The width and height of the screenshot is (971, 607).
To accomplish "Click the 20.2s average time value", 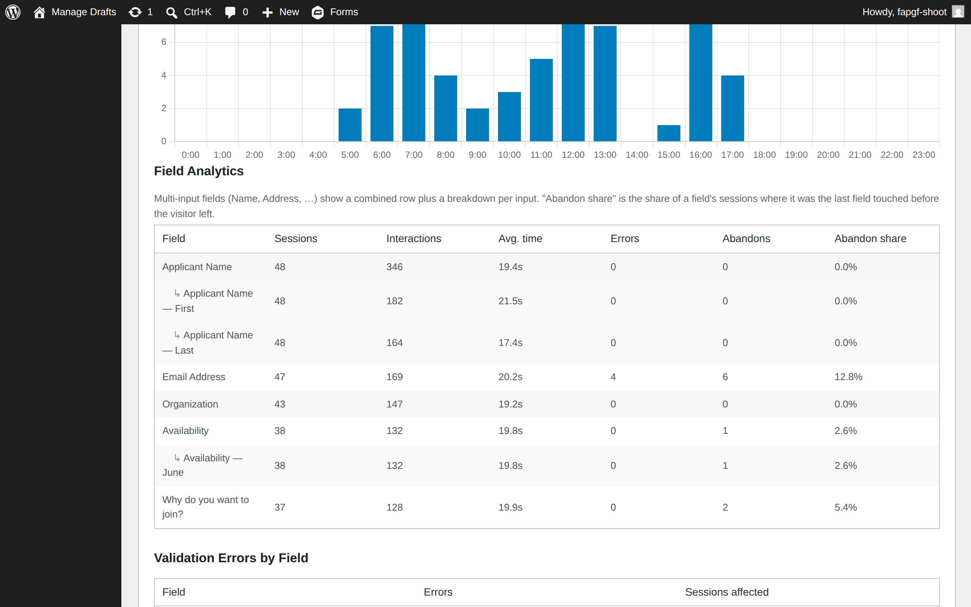I will tap(511, 377).
